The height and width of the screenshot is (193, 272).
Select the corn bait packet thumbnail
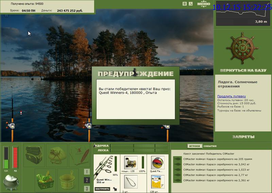(157, 181)
